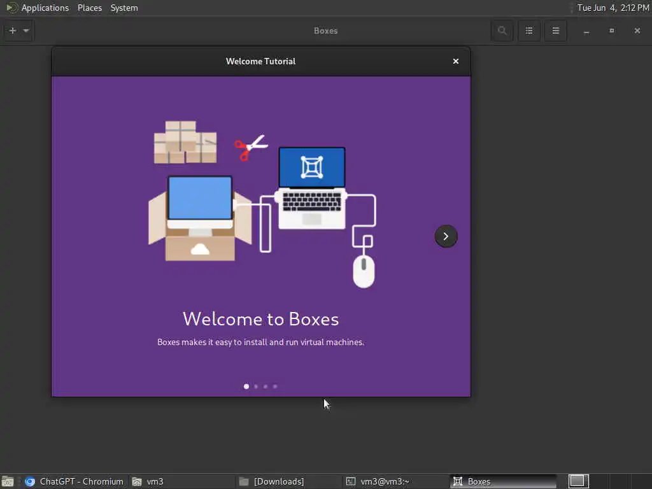Jump to the fourth tutorial page dot
Image resolution: width=652 pixels, height=489 pixels.
(275, 386)
